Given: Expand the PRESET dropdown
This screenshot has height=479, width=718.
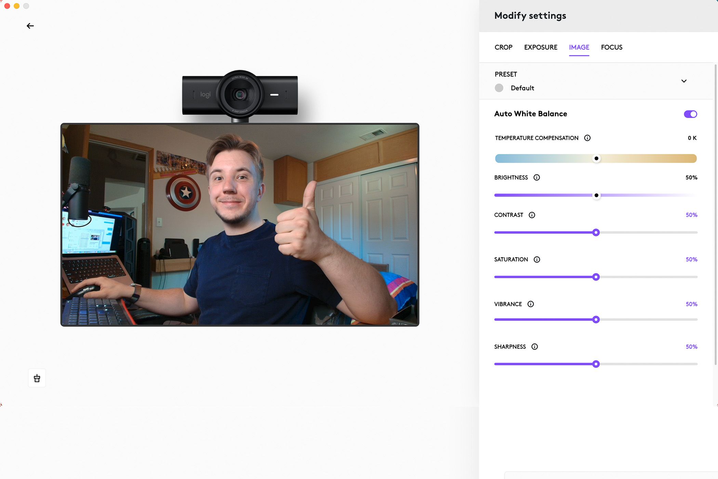Looking at the screenshot, I should coord(684,81).
